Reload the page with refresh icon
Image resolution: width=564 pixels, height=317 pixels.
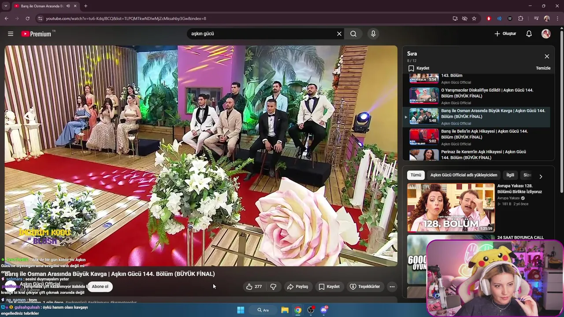27,18
